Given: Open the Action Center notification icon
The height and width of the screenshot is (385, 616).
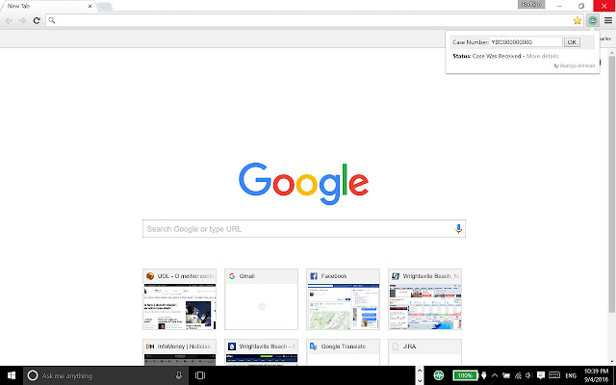Looking at the screenshot, I should pyautogui.click(x=541, y=375).
